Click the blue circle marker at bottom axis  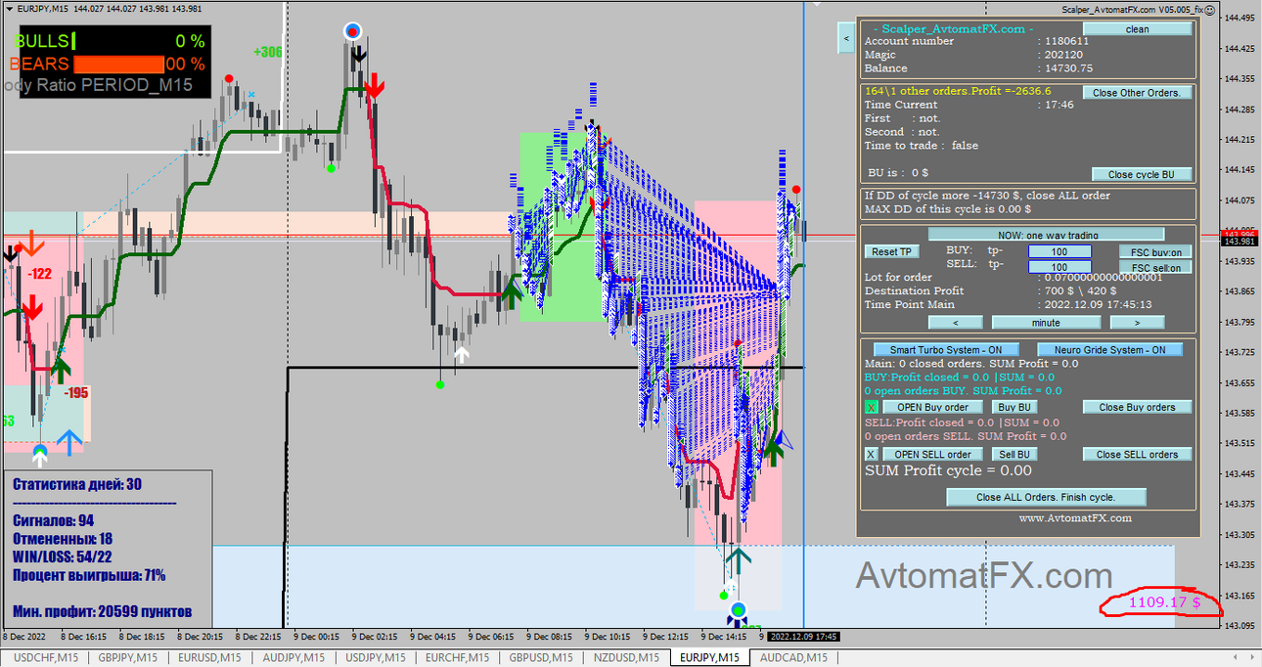point(738,609)
